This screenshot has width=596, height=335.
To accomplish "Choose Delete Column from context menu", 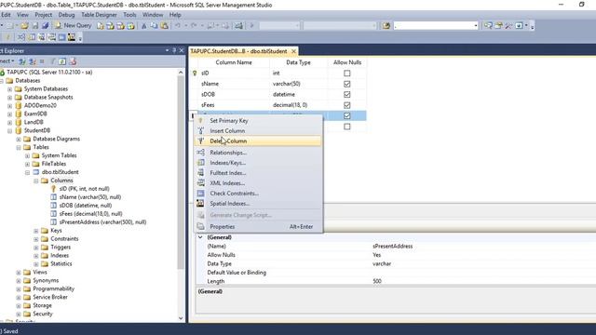I will (259, 141).
